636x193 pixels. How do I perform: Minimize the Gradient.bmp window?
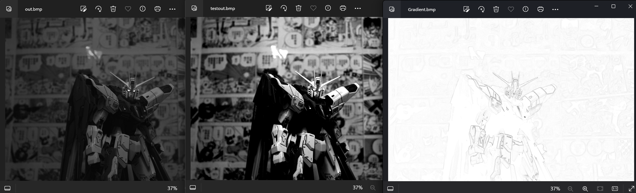click(596, 6)
